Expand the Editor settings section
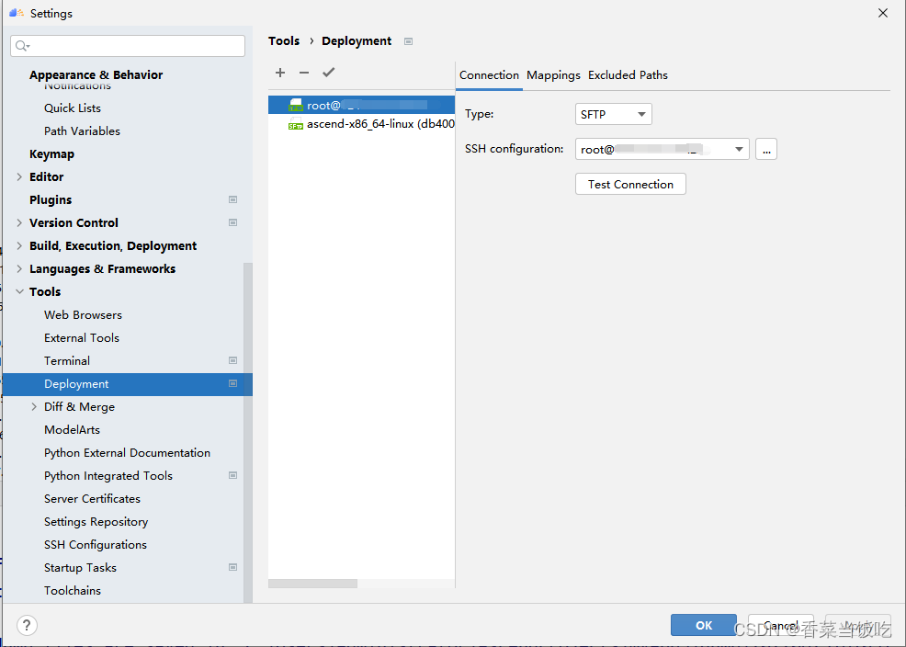 point(19,176)
